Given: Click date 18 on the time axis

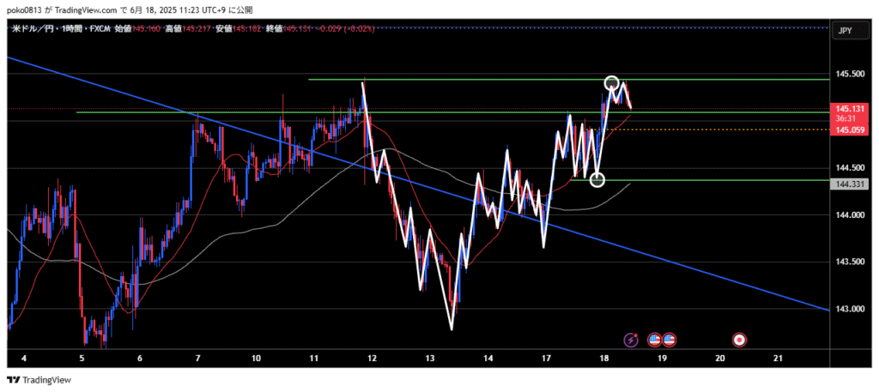Looking at the screenshot, I should (x=603, y=358).
